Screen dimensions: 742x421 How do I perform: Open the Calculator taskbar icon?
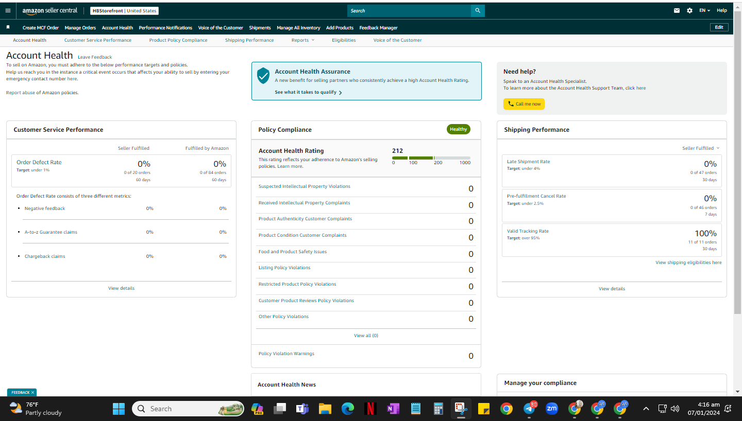[439, 409]
